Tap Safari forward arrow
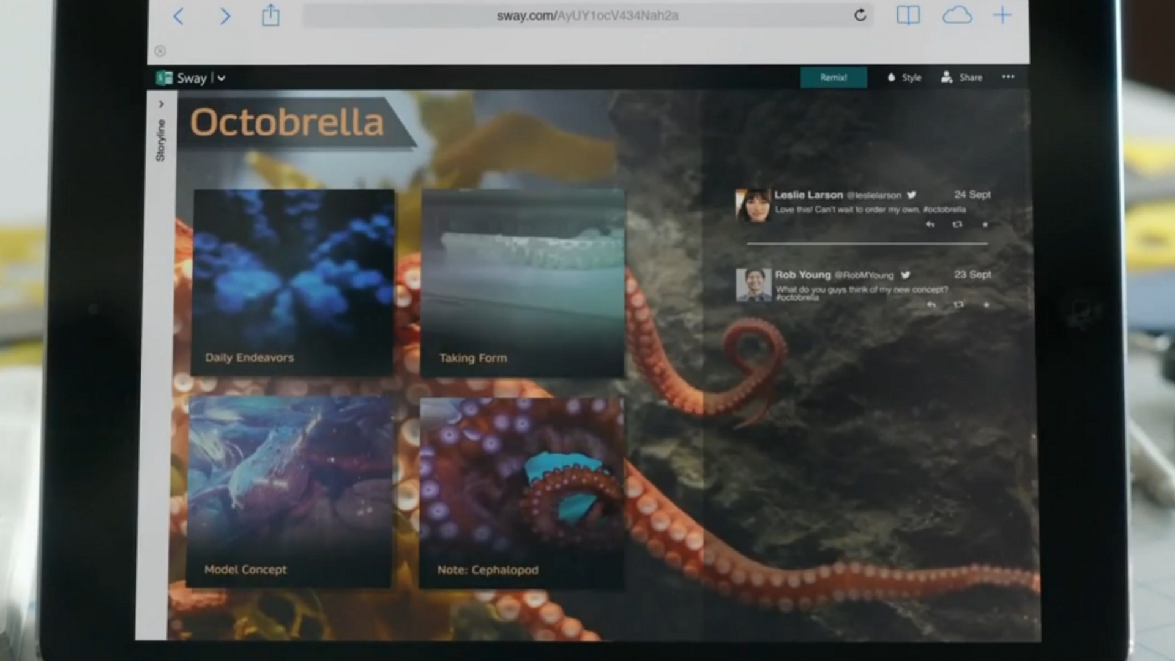Screen dimensions: 1175x661 (225, 16)
